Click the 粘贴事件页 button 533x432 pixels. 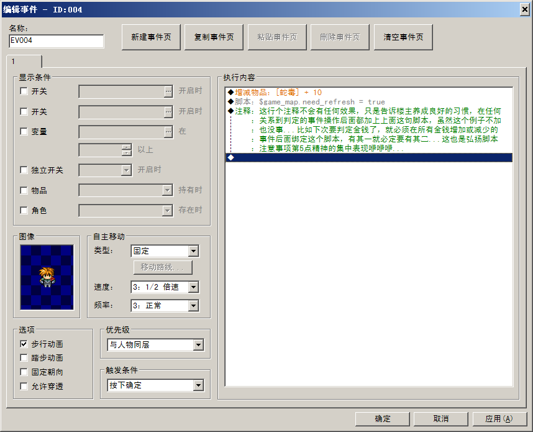click(x=277, y=37)
